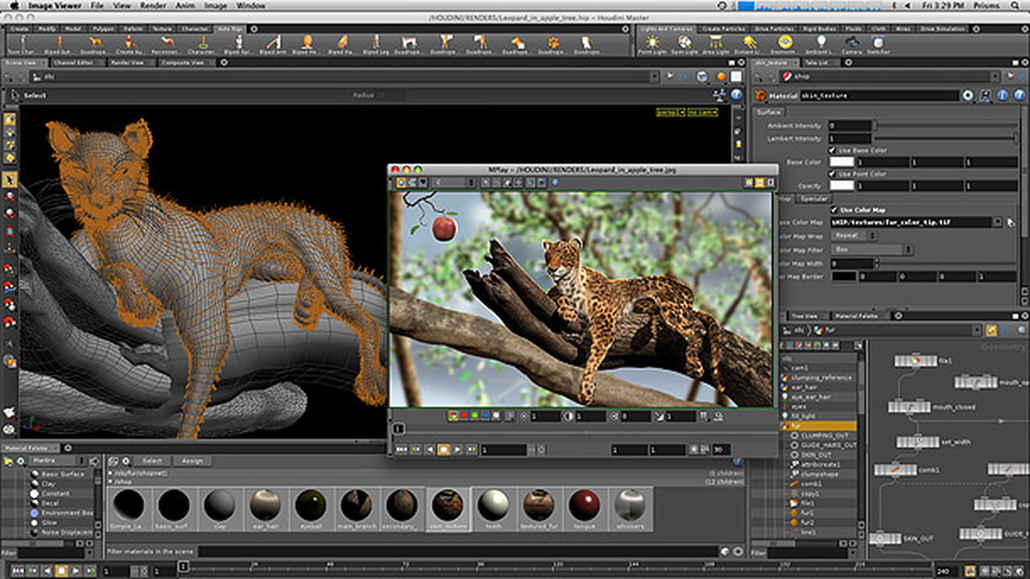The height and width of the screenshot is (579, 1030).
Task: Click the tongue material sphere
Action: coord(584,506)
